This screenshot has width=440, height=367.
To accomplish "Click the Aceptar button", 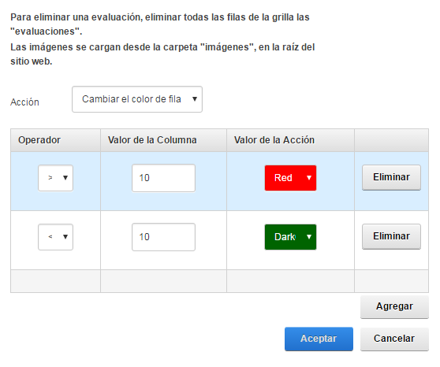I will 319,339.
